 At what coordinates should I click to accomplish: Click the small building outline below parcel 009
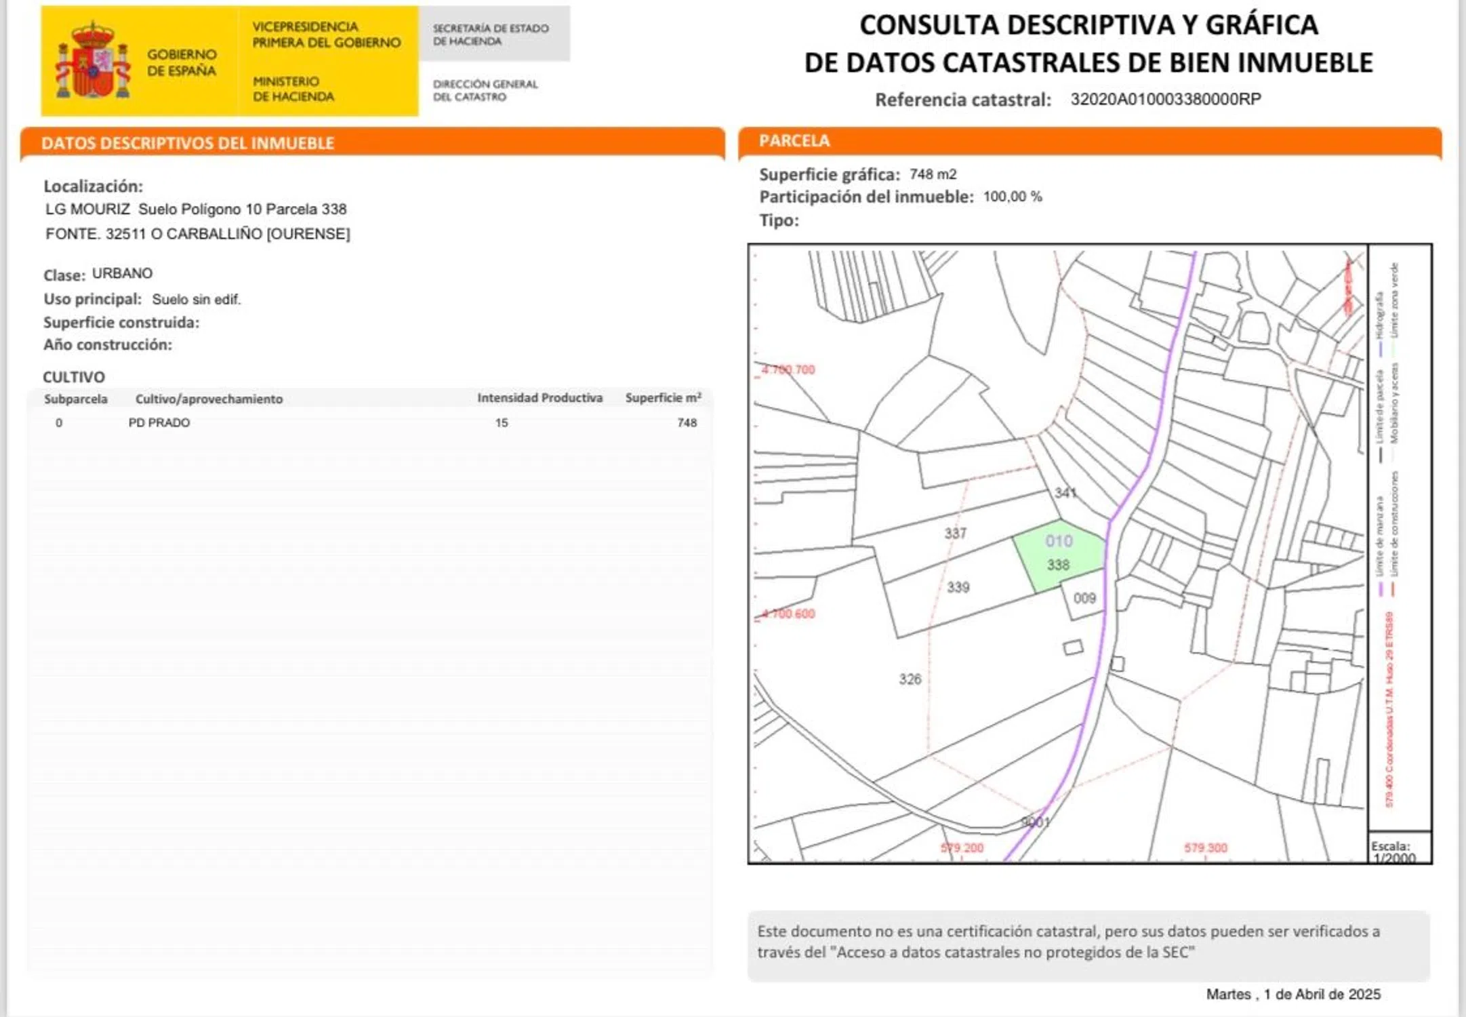coord(1073,647)
